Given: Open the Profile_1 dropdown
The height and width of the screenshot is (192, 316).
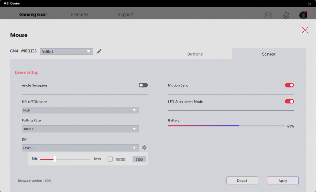Looking at the screenshot, I should (x=66, y=52).
